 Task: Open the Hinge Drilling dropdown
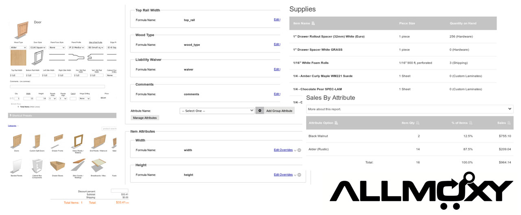point(84,98)
